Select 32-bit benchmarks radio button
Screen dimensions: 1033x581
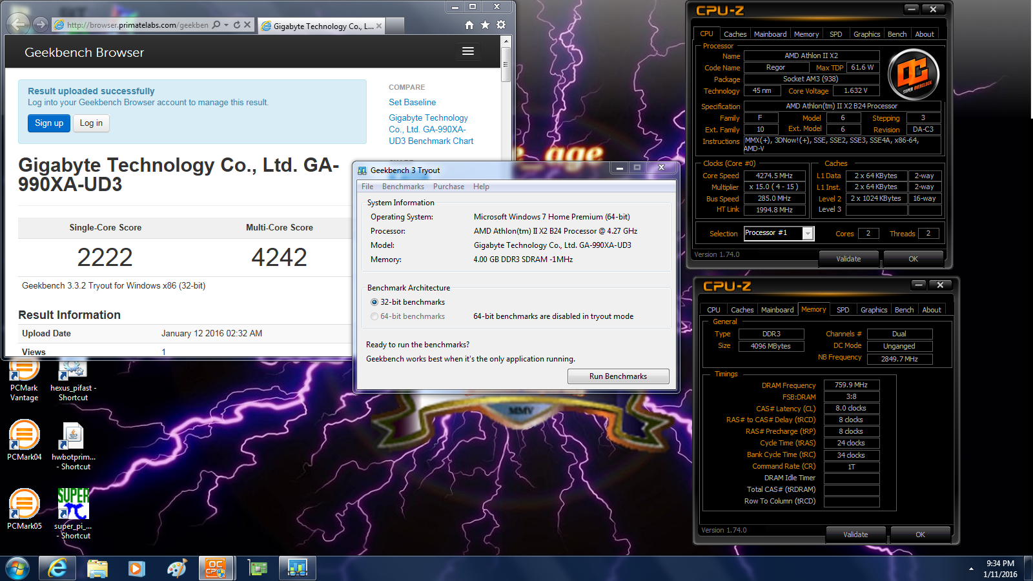coord(374,302)
